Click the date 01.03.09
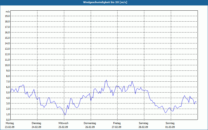The height and width of the screenshot is (130, 208). (170, 127)
